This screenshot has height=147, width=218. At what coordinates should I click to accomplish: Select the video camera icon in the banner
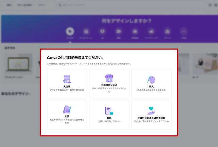[x=119, y=31]
